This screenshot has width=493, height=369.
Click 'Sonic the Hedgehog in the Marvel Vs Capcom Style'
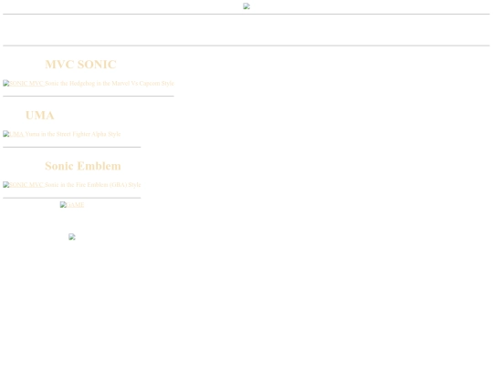(110, 83)
